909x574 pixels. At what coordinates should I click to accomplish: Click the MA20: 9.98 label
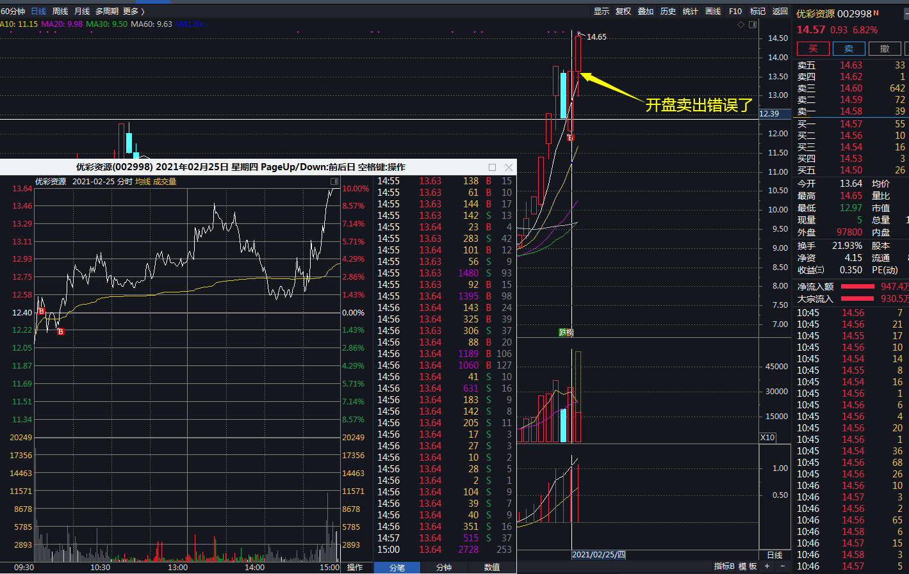(x=61, y=24)
